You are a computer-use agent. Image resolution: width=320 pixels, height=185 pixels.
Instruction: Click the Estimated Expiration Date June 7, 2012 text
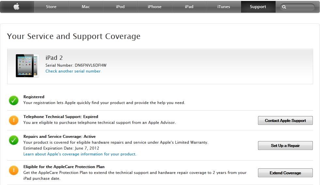click(x=61, y=148)
